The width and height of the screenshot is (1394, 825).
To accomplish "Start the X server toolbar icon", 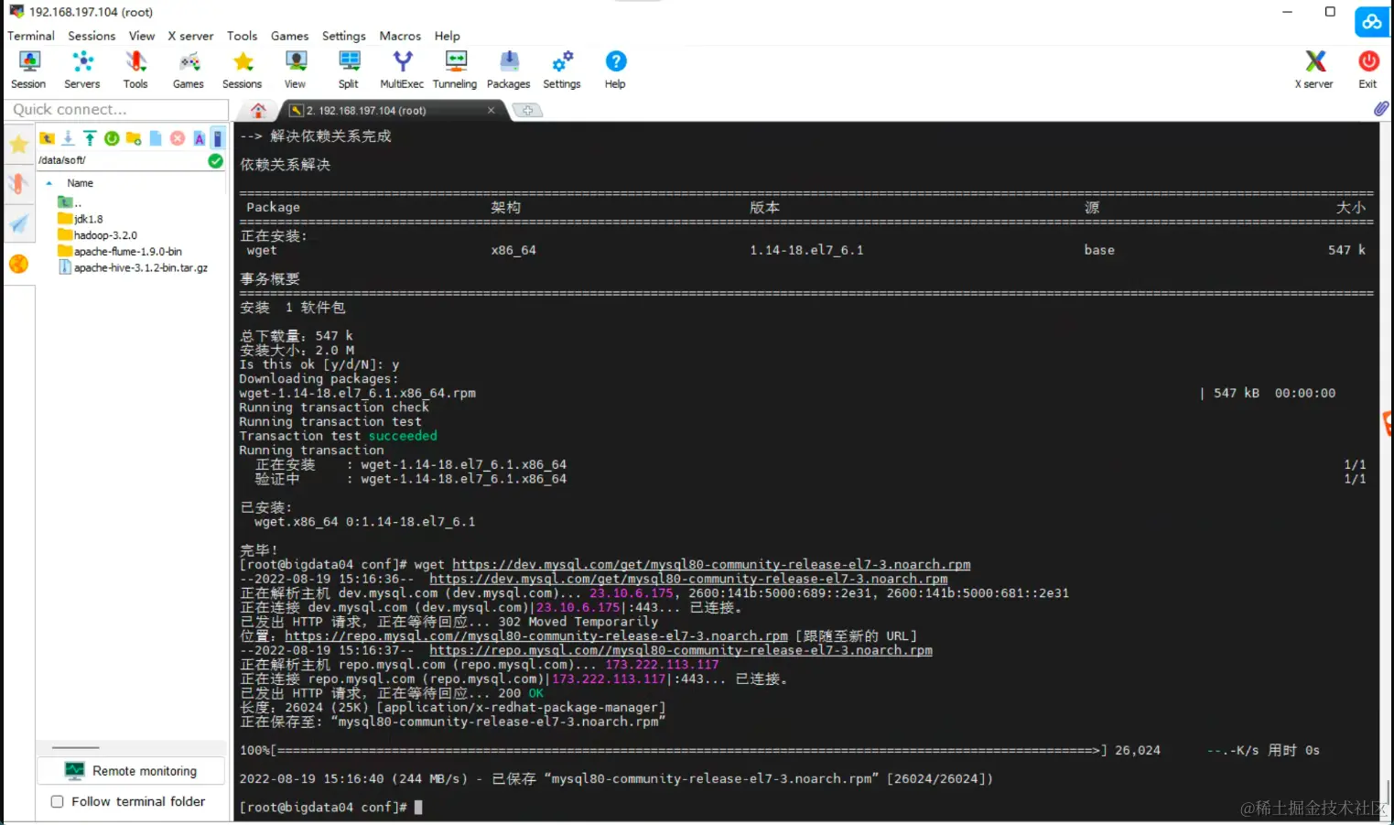I will point(1314,70).
